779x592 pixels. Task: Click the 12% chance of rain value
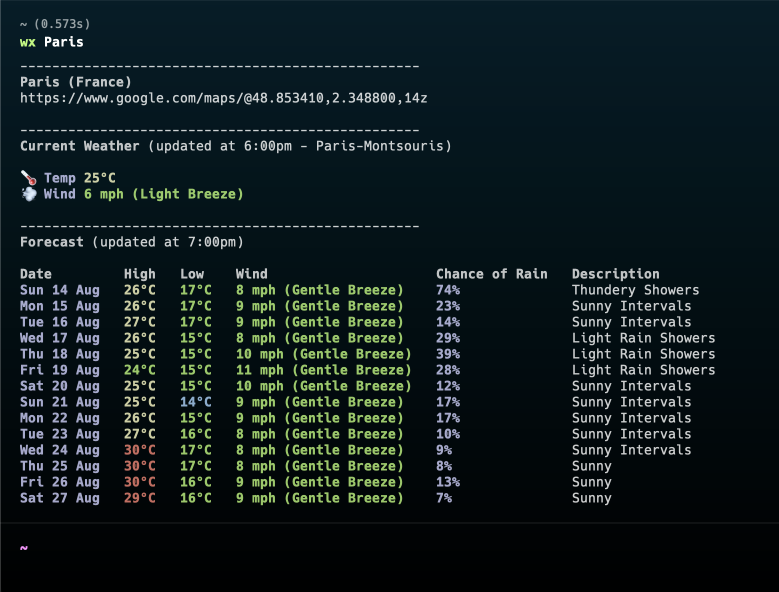click(448, 386)
